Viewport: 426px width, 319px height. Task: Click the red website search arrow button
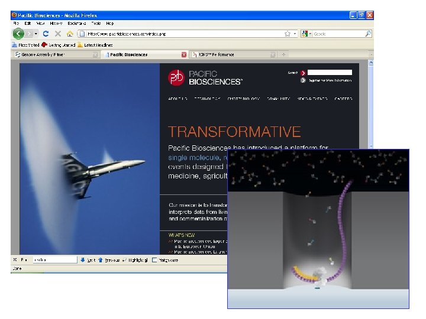(x=303, y=73)
